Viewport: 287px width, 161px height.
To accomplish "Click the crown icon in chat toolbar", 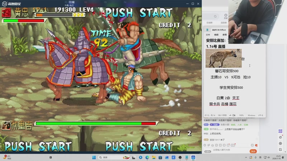I will tap(212, 145).
